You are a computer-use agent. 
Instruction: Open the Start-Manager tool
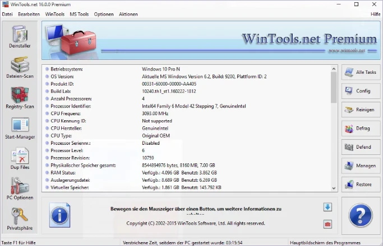(20, 129)
